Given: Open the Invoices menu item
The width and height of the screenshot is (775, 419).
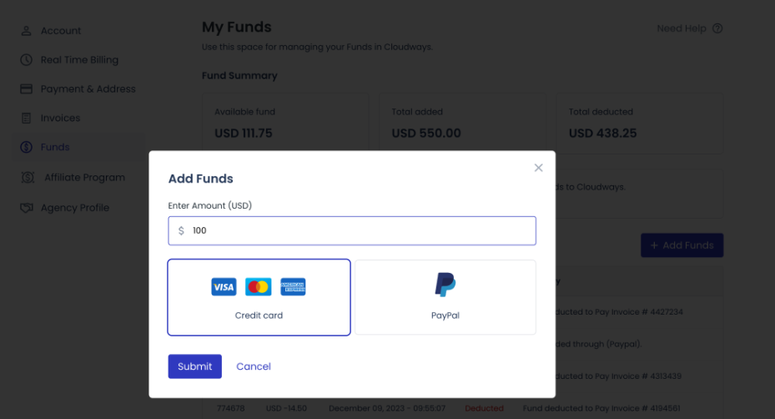Looking at the screenshot, I should (x=60, y=119).
